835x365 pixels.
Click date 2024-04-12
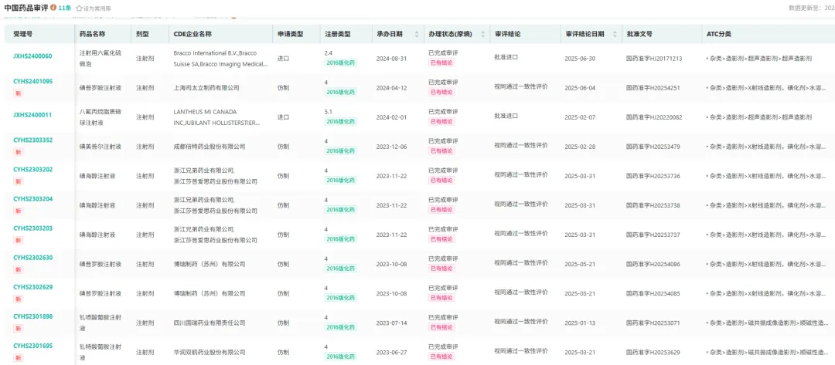(391, 88)
